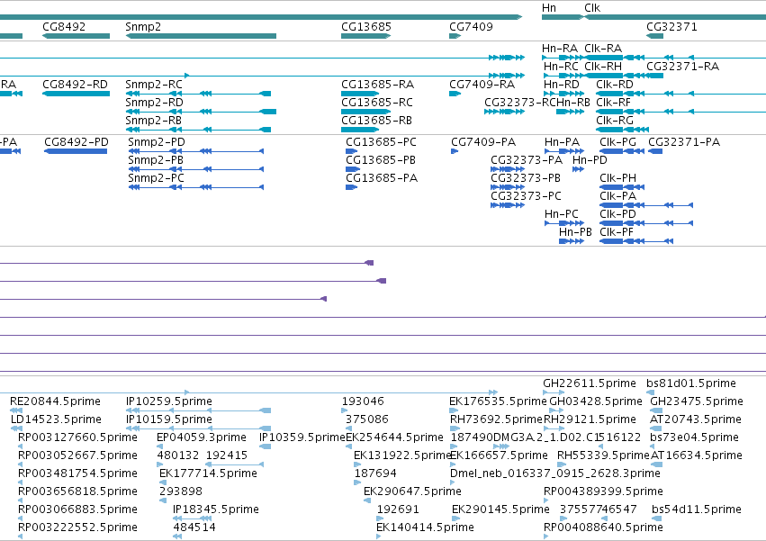
Task: Select the Snmp2-RC transcript label
Action: pyautogui.click(x=154, y=85)
